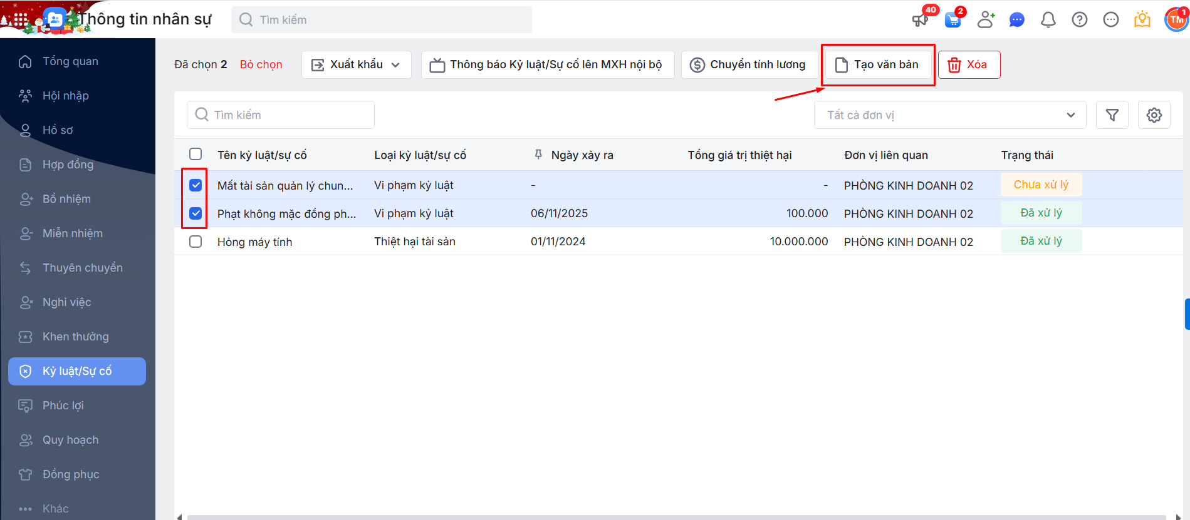Click the 100.000 damage value
The image size is (1190, 520).
[807, 213]
